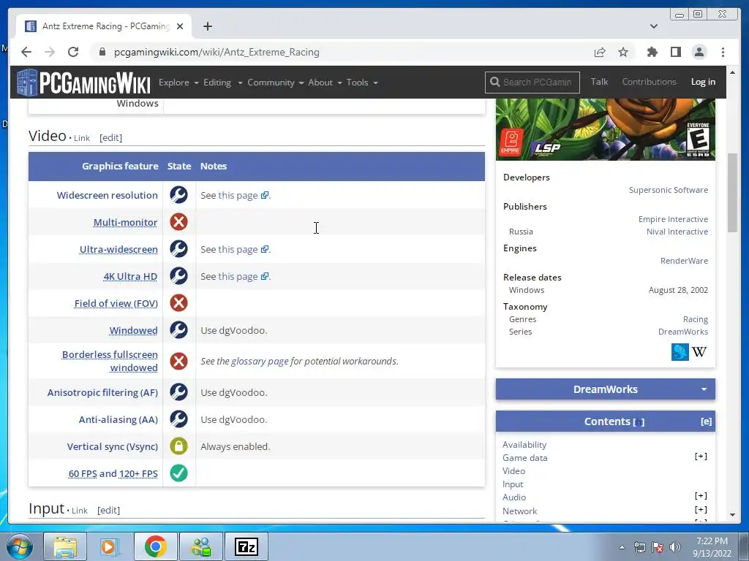Click the browser back arrow
The image size is (749, 561).
click(26, 52)
